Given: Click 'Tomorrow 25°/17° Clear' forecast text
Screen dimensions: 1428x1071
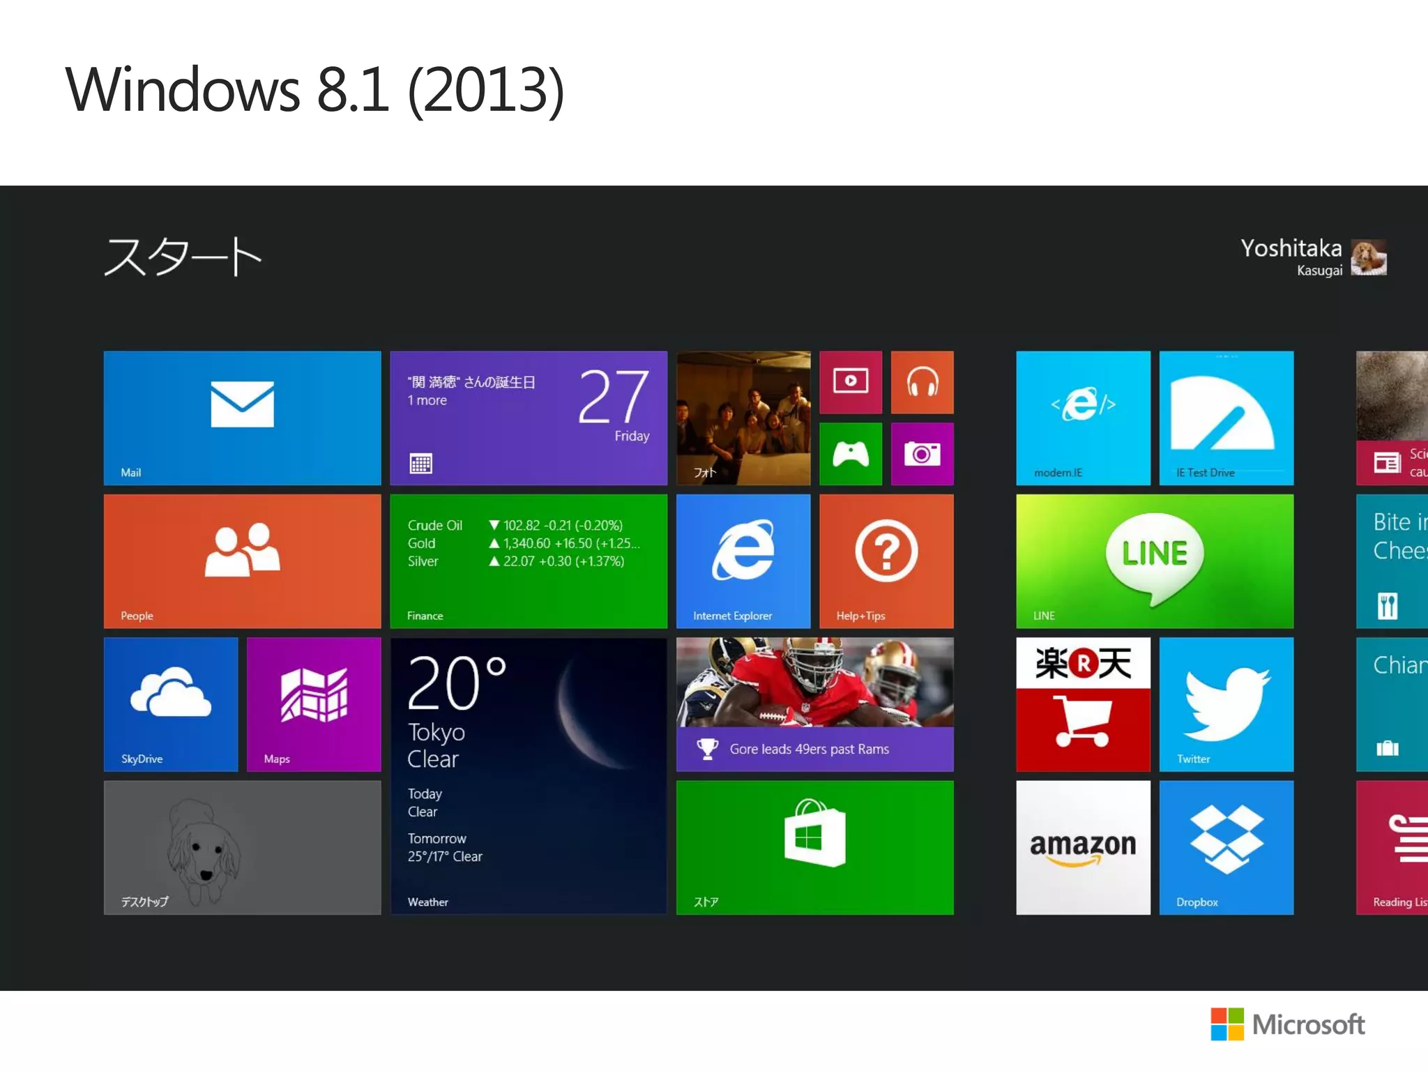Looking at the screenshot, I should pos(445,847).
